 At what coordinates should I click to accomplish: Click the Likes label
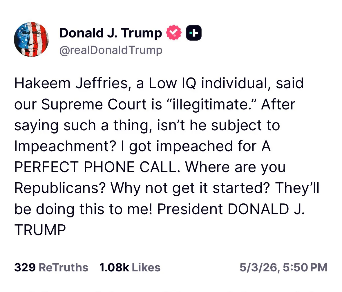point(146,267)
